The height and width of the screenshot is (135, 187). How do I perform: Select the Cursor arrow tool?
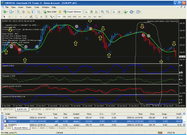tap(4, 17)
